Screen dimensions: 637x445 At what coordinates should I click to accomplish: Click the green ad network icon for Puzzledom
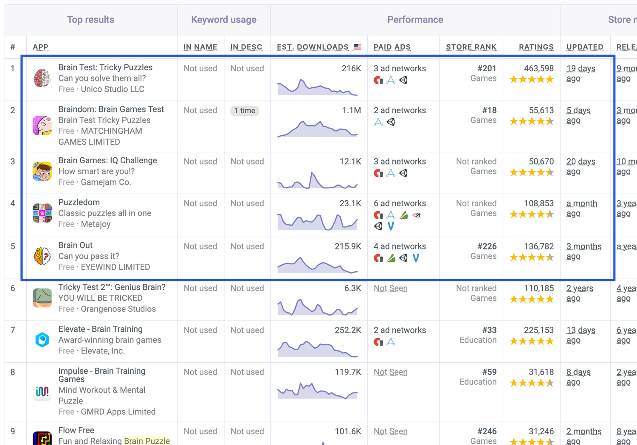403,215
